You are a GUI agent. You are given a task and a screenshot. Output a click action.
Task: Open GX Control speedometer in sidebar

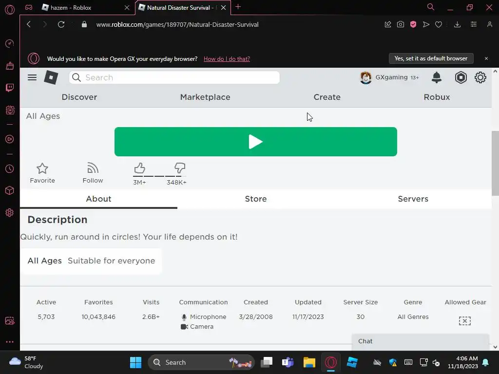pyautogui.click(x=10, y=43)
